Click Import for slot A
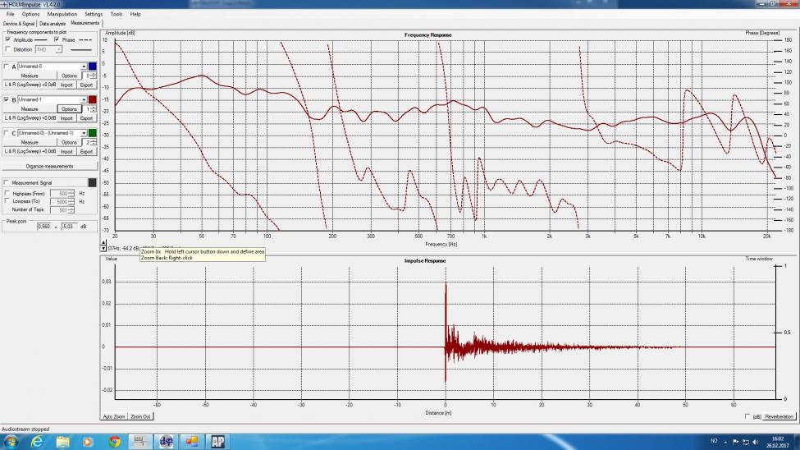800x450 pixels. tap(66, 85)
